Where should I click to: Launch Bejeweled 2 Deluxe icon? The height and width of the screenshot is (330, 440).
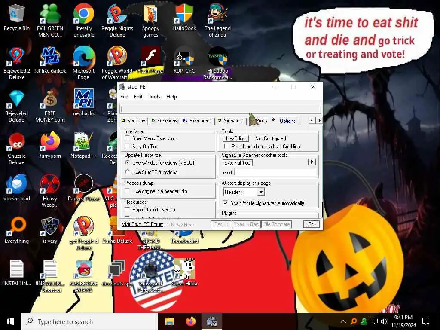coord(17,63)
